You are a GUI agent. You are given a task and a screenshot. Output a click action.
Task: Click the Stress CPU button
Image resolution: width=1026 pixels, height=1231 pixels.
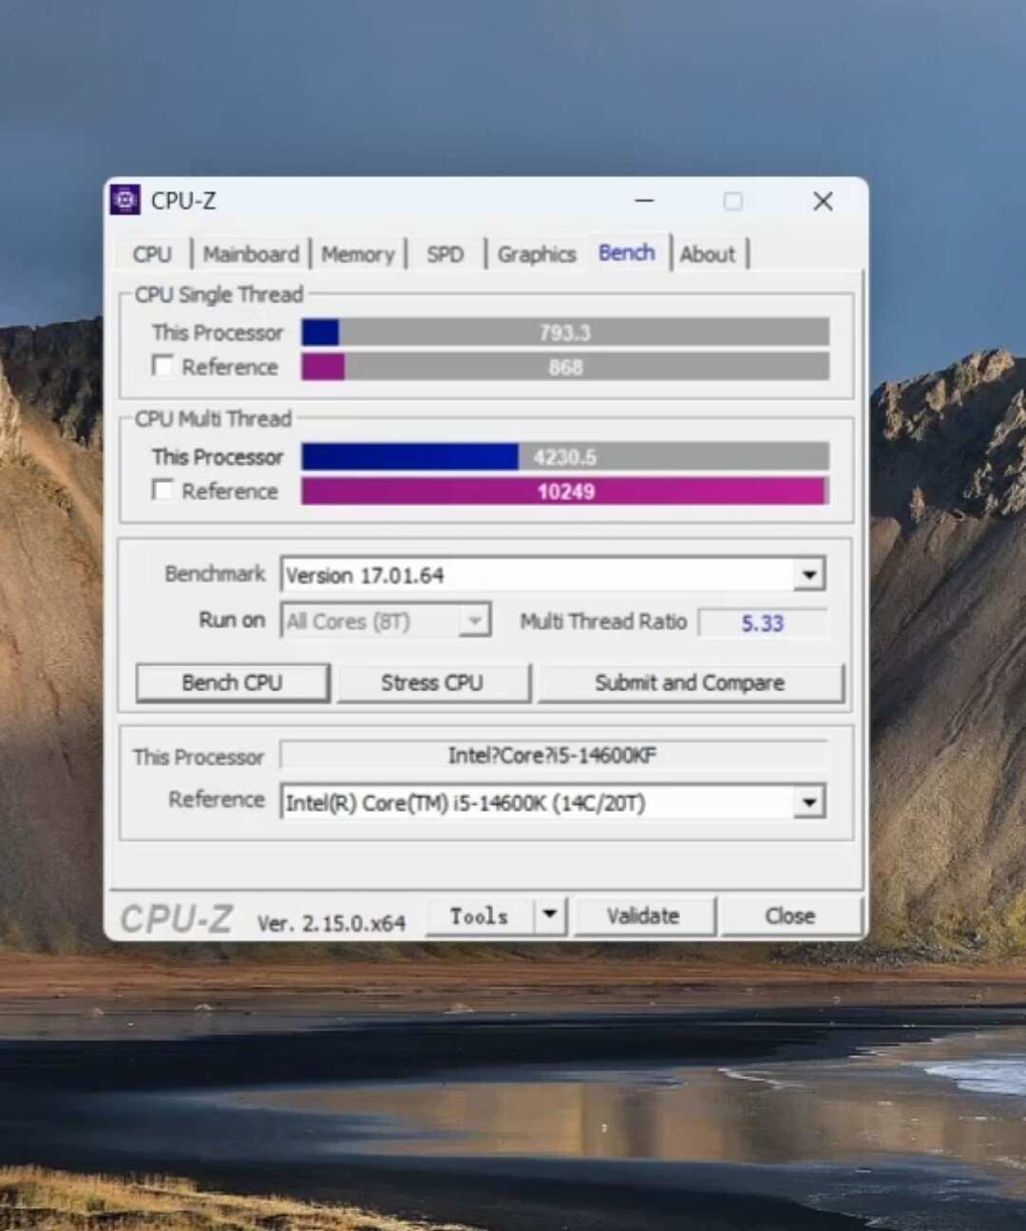pyautogui.click(x=432, y=683)
